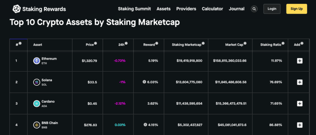This screenshot has width=316, height=135.
Task: Add Ethereum using its plus button
Action: [299, 61]
